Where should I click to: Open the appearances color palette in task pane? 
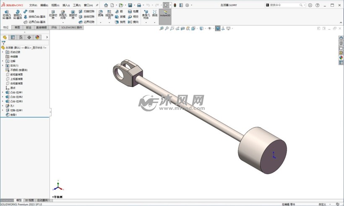click(341, 58)
